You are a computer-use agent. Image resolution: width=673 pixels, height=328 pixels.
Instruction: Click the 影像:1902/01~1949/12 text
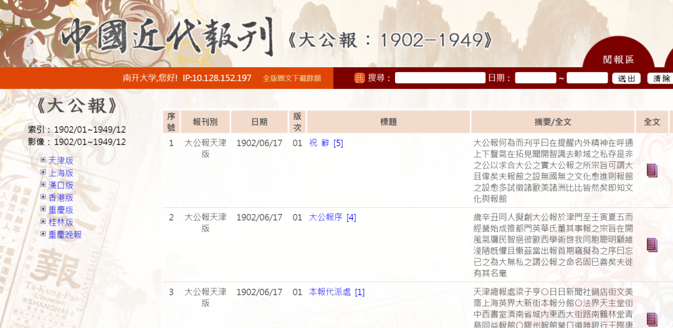coord(77,142)
